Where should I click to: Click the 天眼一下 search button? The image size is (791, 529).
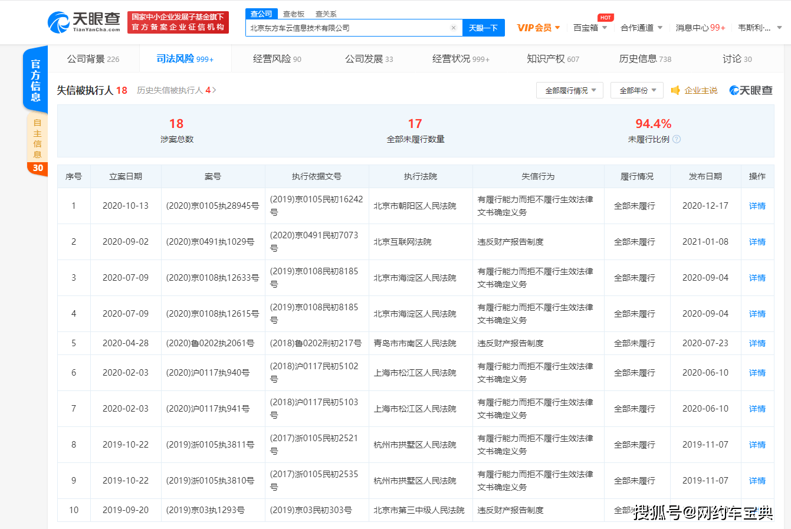483,28
